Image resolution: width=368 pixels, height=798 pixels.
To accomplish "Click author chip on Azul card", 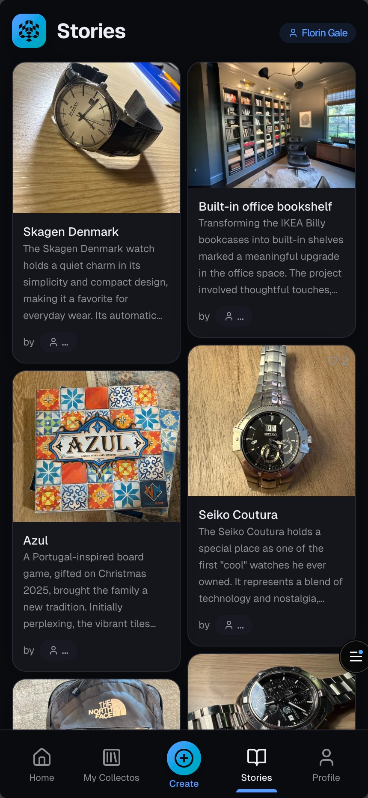I will (59, 651).
